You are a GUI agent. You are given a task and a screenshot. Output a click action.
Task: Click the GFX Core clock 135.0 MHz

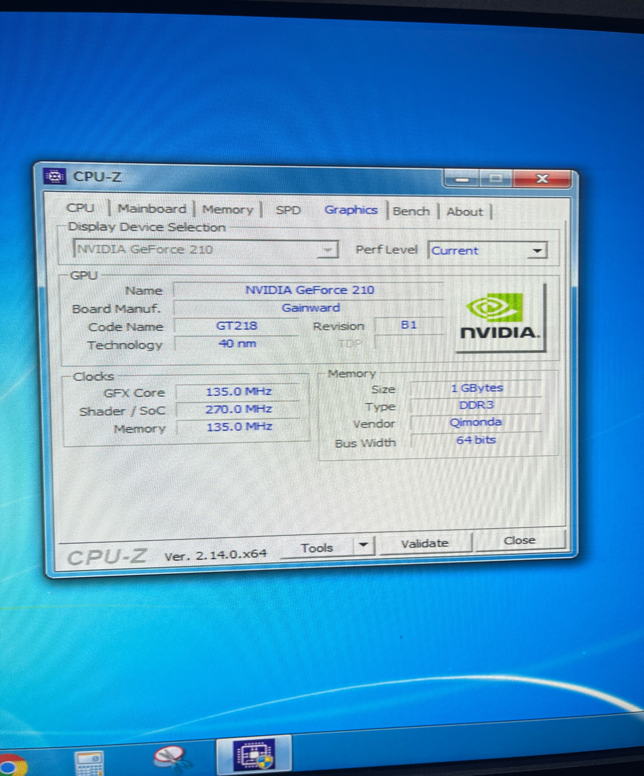238,392
